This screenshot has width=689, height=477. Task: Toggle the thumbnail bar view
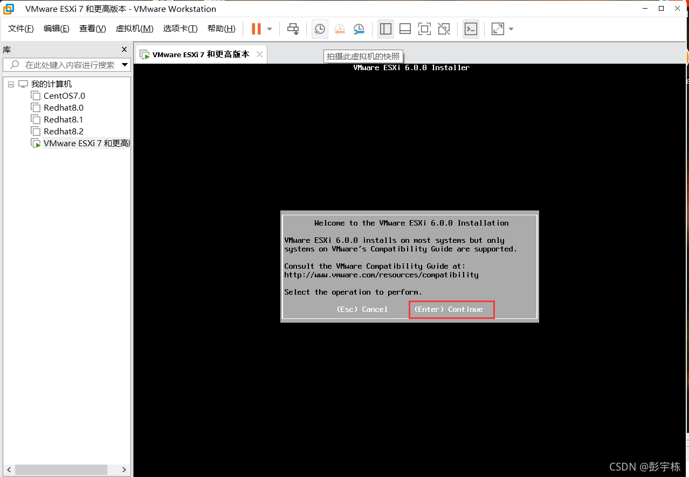[x=405, y=29]
